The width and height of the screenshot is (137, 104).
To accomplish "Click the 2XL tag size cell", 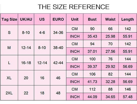I will point(9,93).
